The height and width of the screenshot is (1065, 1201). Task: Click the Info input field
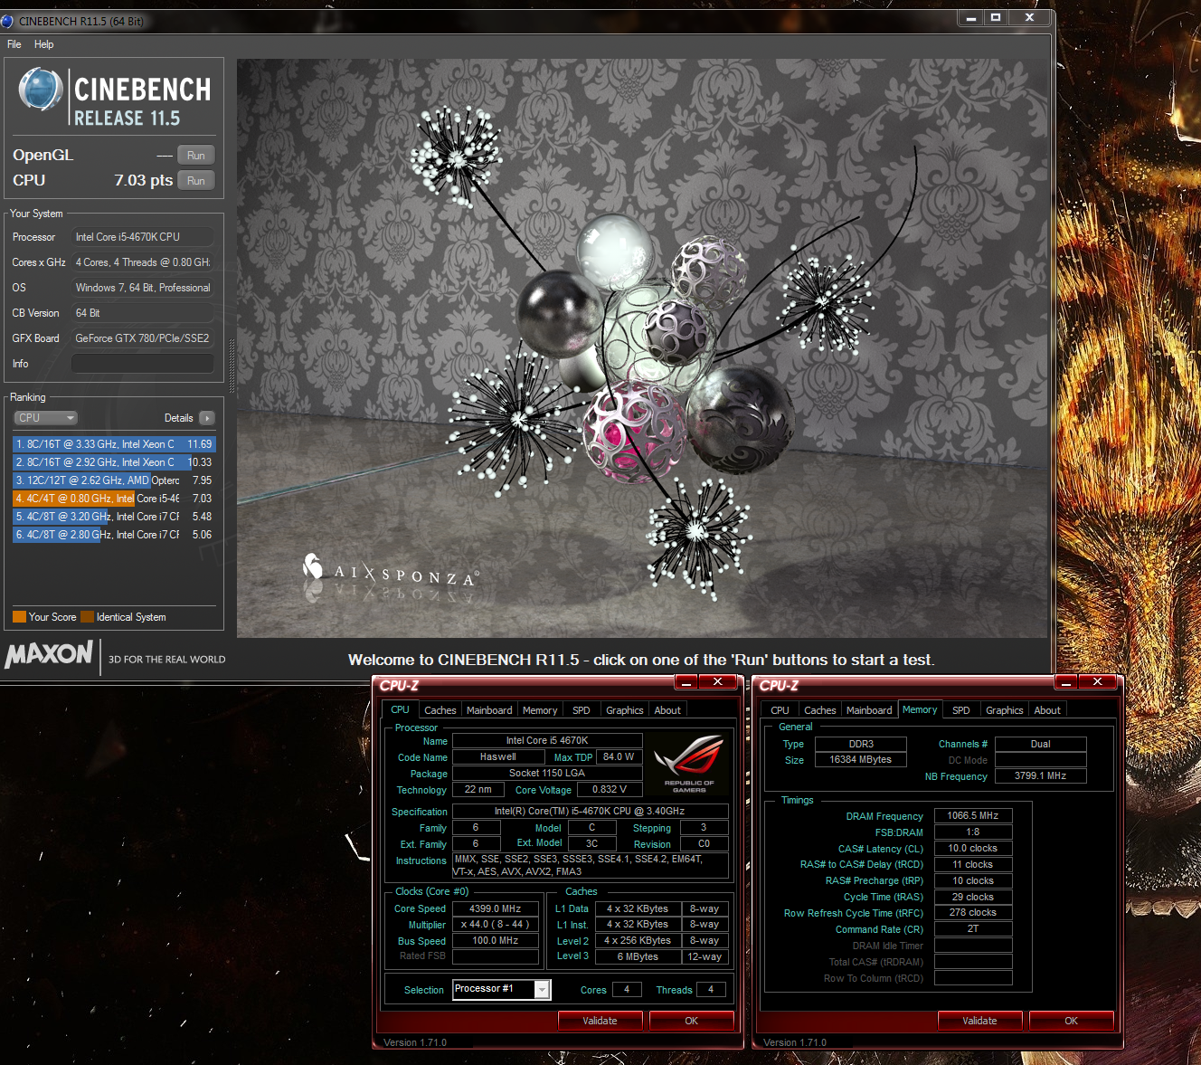[143, 364]
